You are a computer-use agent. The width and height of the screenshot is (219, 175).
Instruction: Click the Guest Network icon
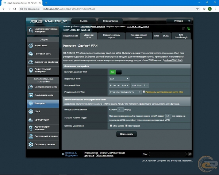coord(31,54)
